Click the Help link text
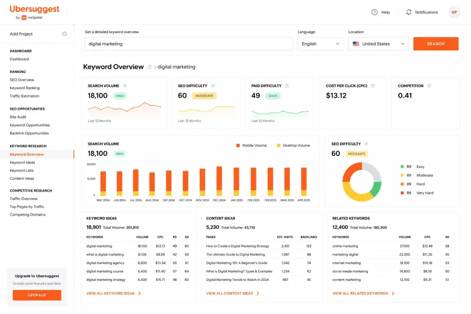471x314 pixels. coord(385,12)
